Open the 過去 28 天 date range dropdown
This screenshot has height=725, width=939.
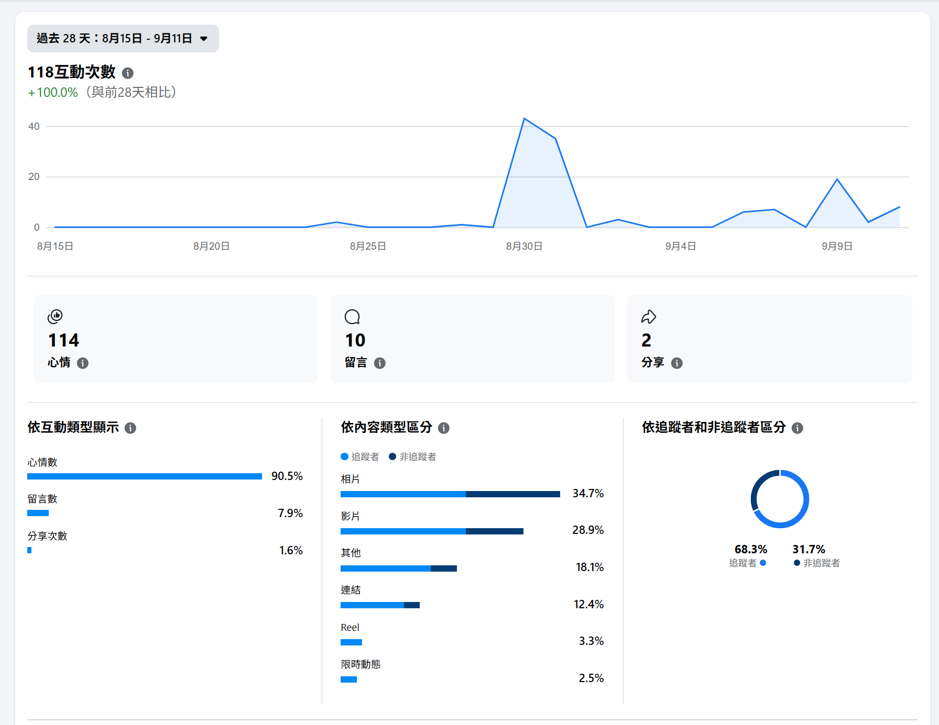(123, 38)
